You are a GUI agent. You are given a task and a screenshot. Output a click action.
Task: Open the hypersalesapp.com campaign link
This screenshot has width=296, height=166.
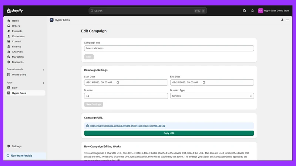tap(128, 126)
